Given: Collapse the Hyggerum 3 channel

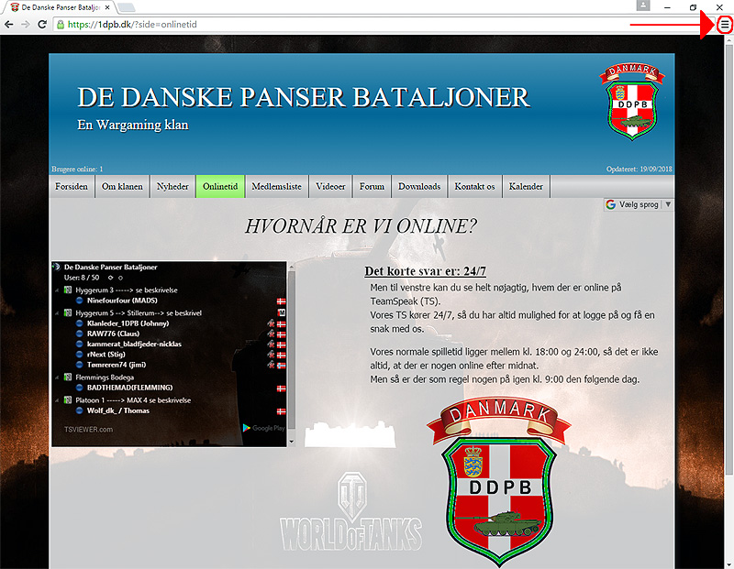Looking at the screenshot, I should (56, 290).
